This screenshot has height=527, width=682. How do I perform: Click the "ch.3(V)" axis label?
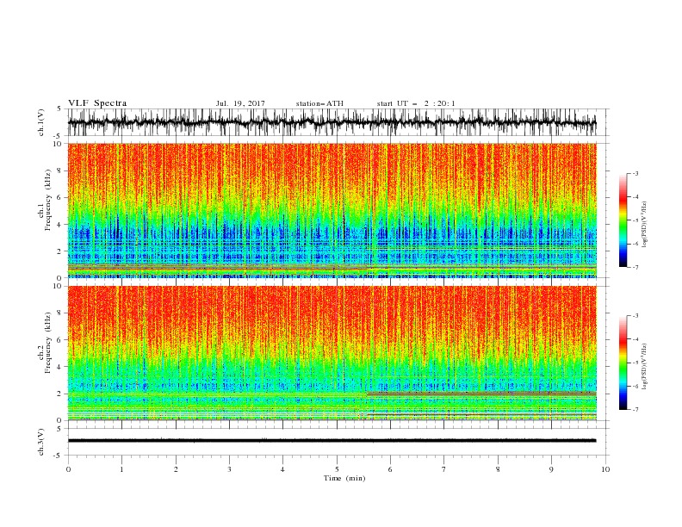tap(41, 442)
